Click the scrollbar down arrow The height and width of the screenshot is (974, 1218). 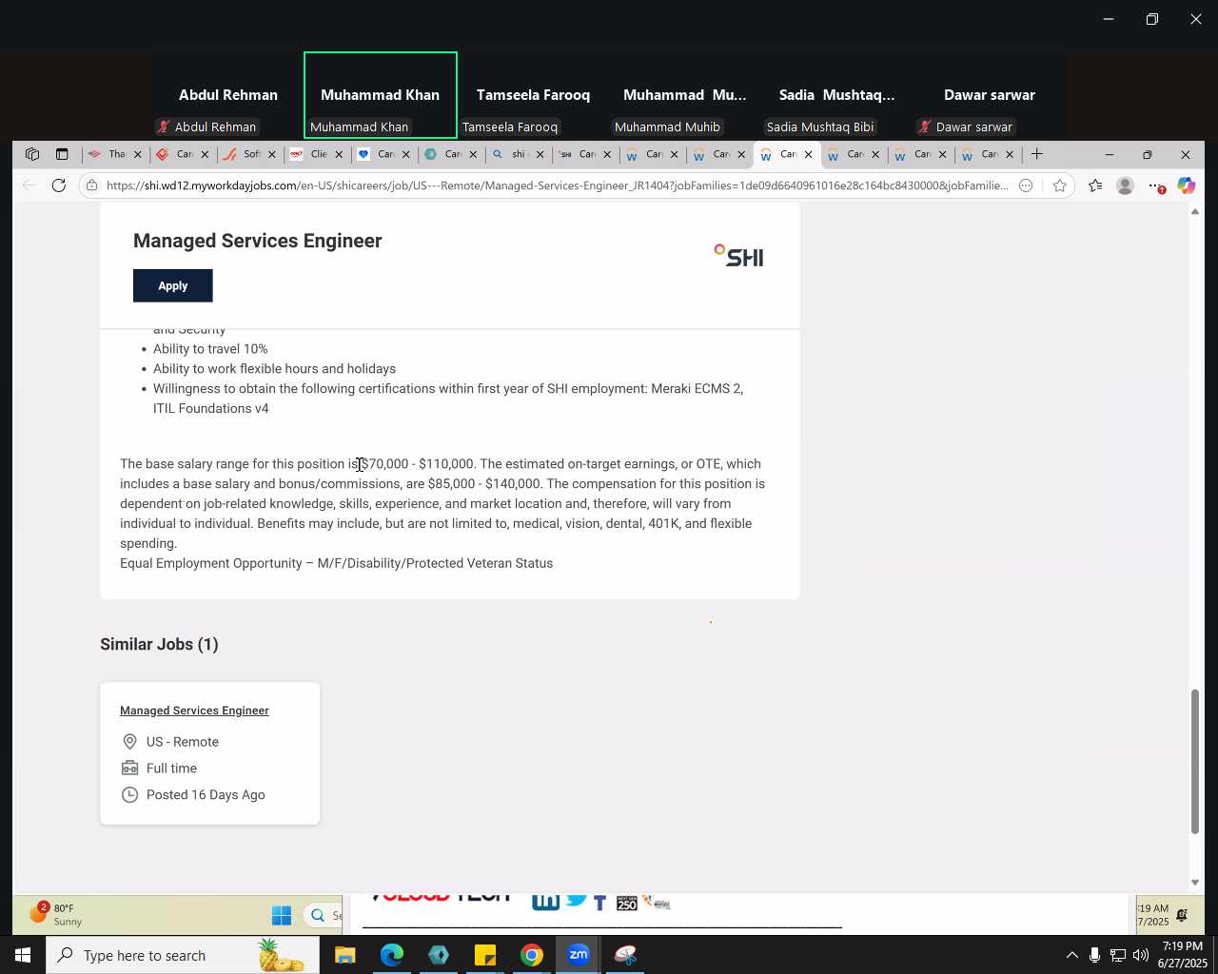click(1195, 883)
